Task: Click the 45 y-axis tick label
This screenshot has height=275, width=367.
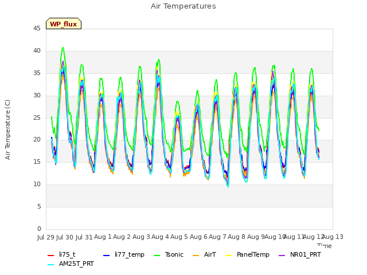Action: tap(37, 28)
